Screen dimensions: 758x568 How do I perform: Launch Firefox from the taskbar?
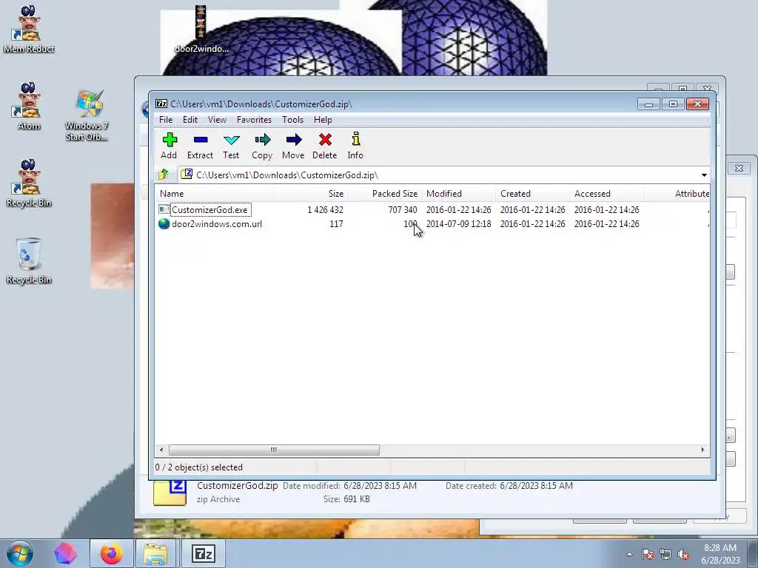point(111,553)
